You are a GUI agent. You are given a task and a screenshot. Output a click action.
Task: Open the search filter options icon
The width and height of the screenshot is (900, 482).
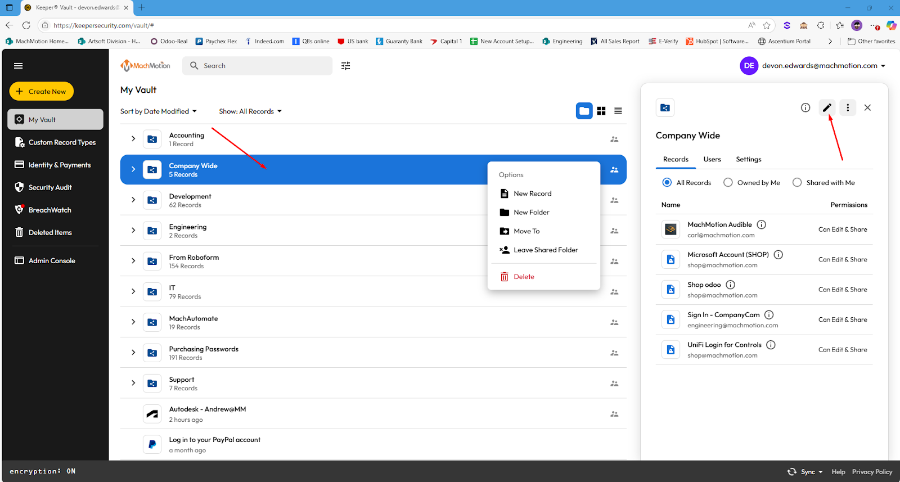point(345,66)
